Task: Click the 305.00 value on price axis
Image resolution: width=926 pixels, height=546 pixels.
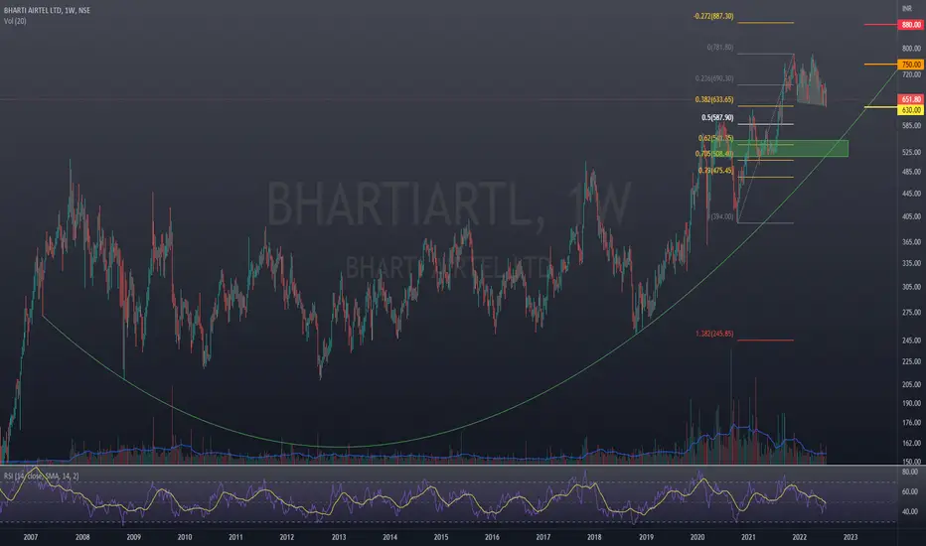Action: click(911, 287)
